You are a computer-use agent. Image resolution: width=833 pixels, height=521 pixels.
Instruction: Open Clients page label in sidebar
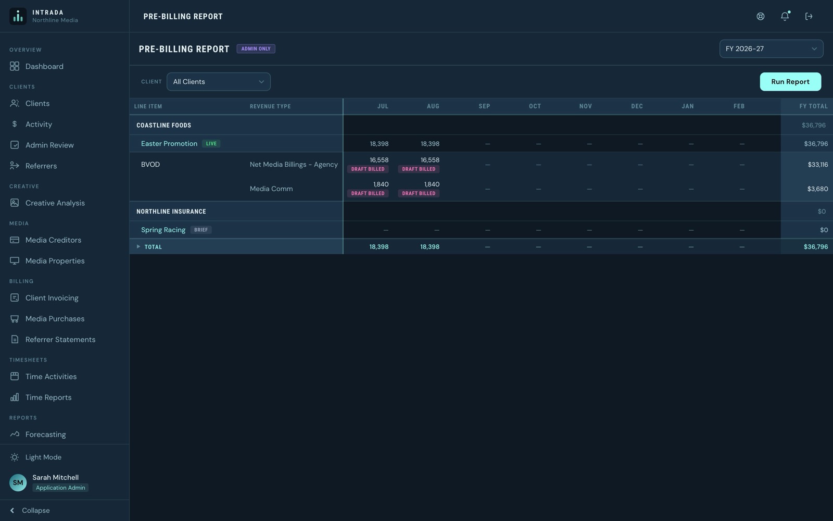(x=37, y=103)
